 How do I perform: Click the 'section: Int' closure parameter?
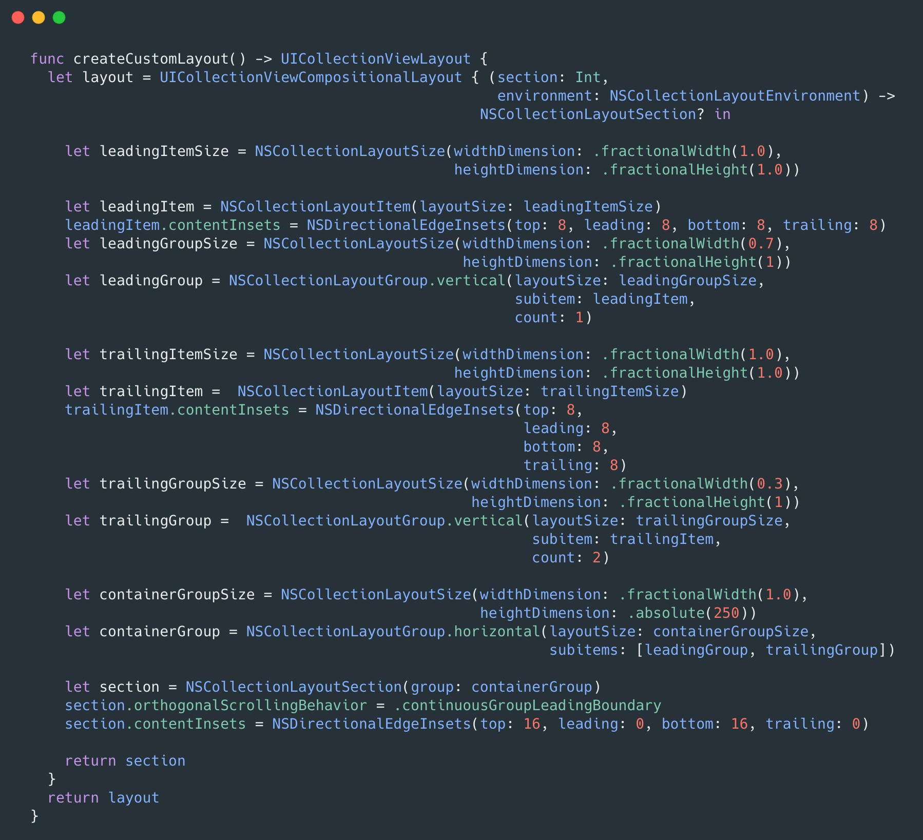[549, 77]
